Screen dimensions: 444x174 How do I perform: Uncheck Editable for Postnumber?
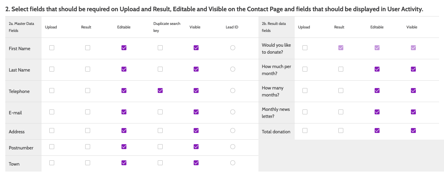point(124,147)
